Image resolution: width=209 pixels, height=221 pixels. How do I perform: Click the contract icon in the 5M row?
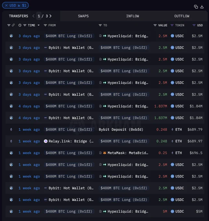click(100, 211)
